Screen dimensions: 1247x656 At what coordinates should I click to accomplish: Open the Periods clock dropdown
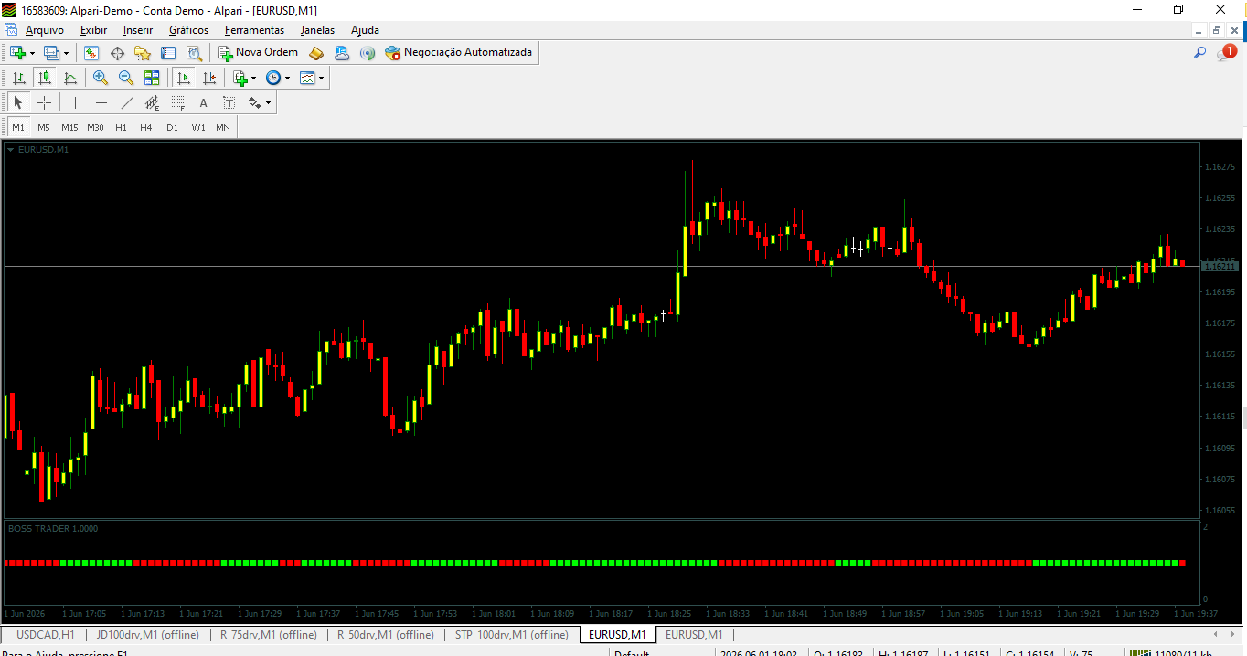tap(277, 78)
